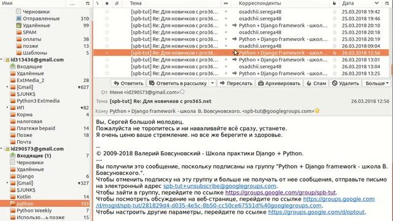This screenshot has width=393, height=221.
Task: Collapse the id290573@gmail.com account tree
Action: [x=1, y=149]
